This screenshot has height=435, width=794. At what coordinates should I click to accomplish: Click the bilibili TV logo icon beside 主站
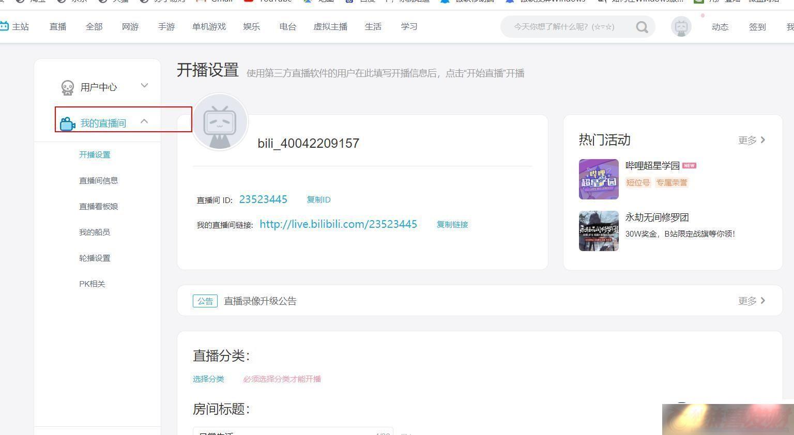point(4,26)
